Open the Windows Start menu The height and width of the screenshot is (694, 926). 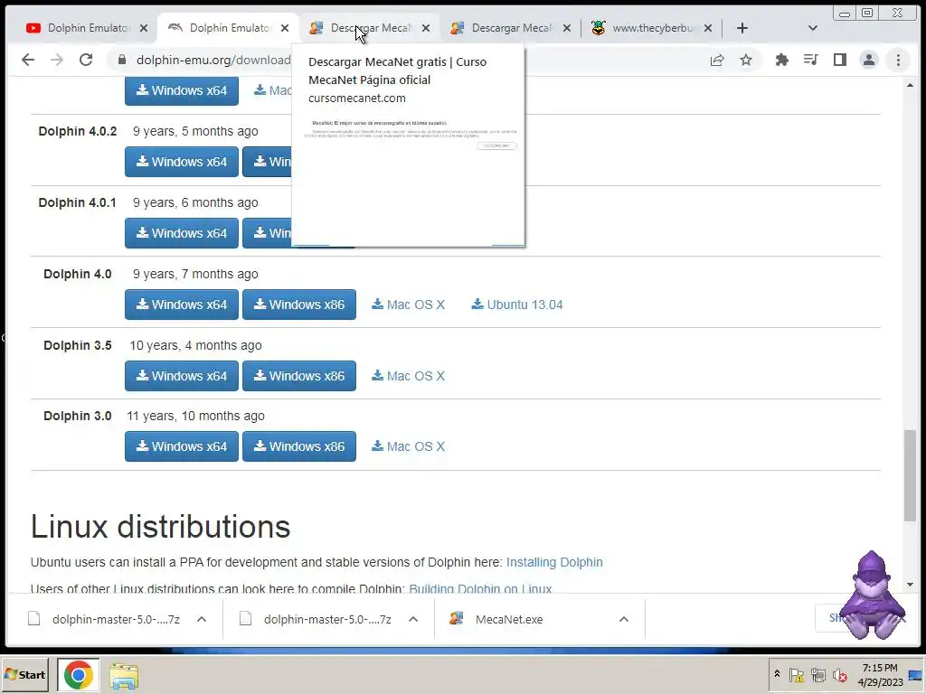pos(24,674)
